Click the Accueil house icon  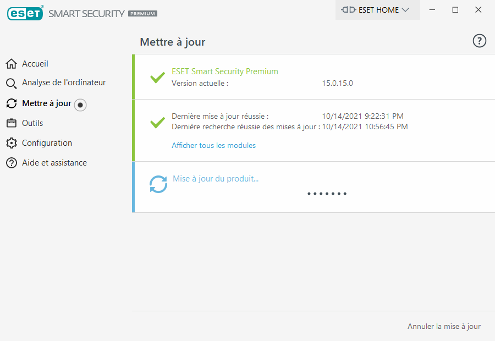pos(12,64)
